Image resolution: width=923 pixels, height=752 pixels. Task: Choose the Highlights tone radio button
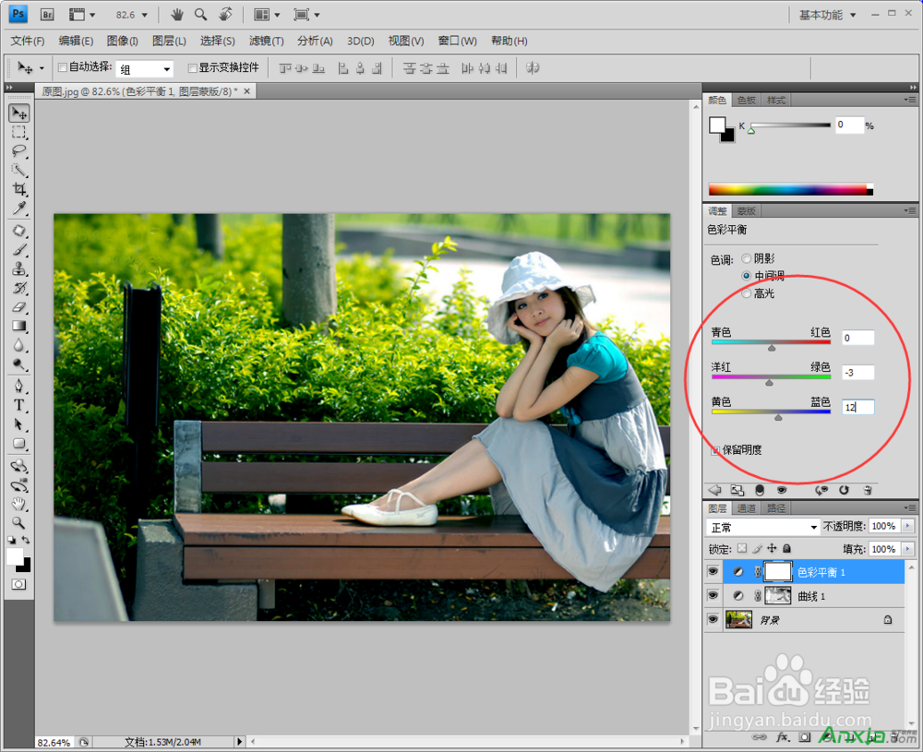click(x=747, y=293)
